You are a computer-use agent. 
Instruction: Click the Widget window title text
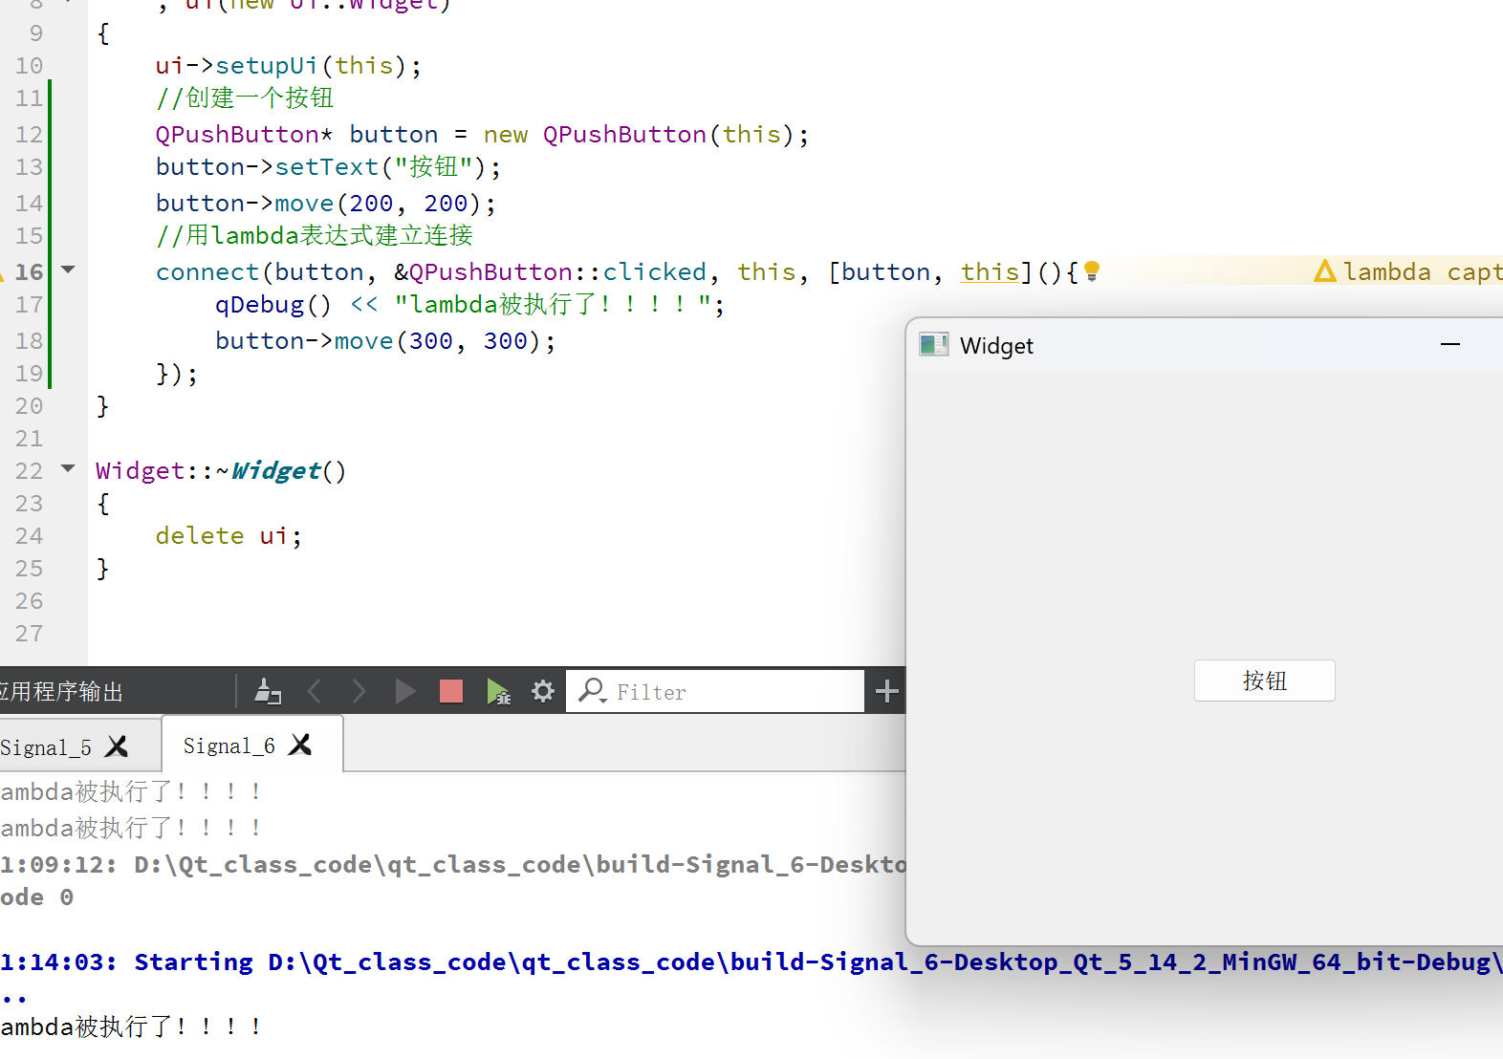996,346
